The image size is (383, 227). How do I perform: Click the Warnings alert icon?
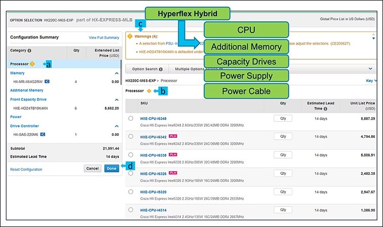click(130, 36)
